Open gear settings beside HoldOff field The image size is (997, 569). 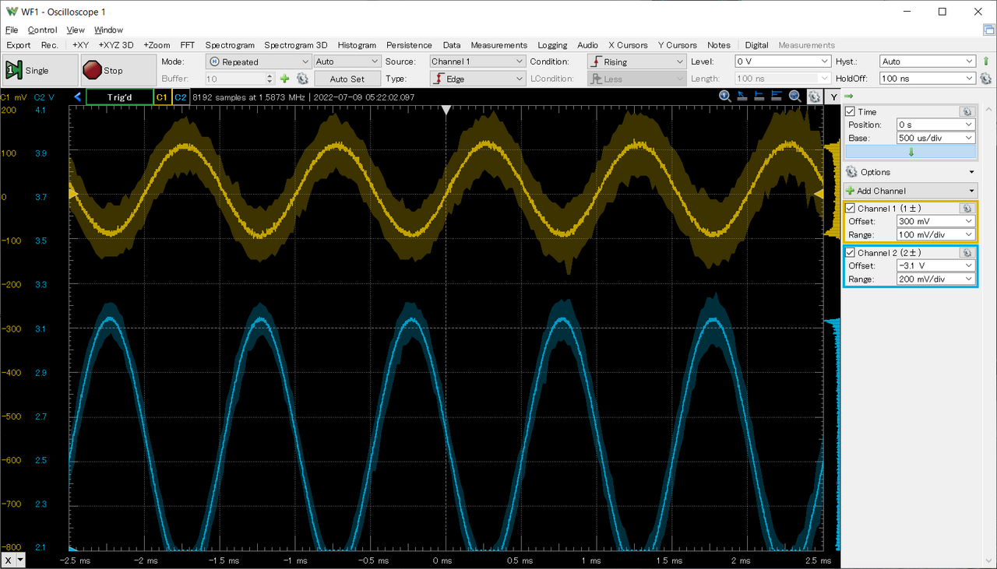tap(985, 79)
